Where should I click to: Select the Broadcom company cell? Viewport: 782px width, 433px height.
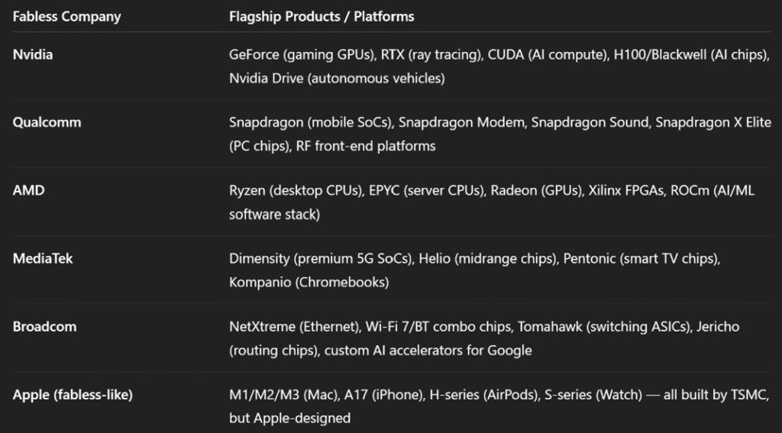pos(44,326)
